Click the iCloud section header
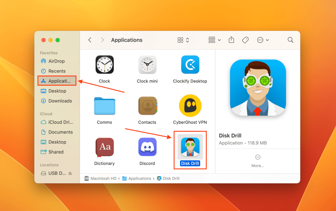Image resolution: width=336 pixels, height=211 pixels. [46, 114]
